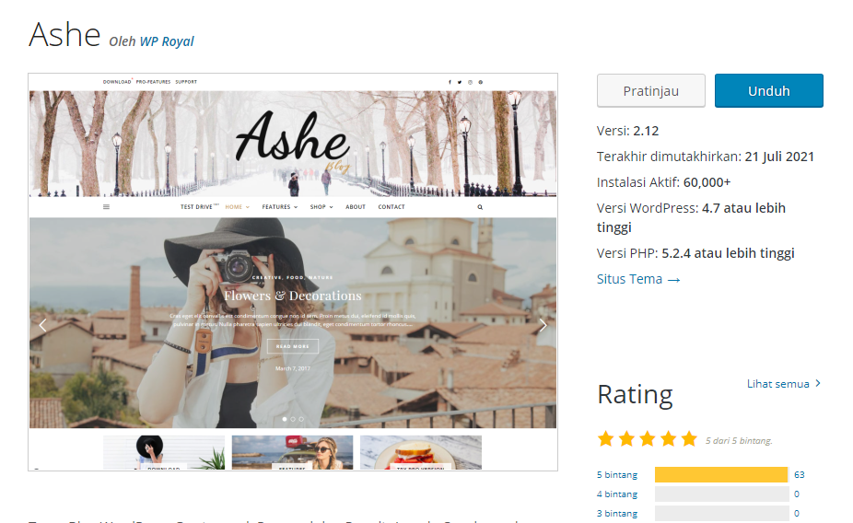Open the 3 bintang ratings link
The width and height of the screenshot is (853, 523).
tap(617, 513)
